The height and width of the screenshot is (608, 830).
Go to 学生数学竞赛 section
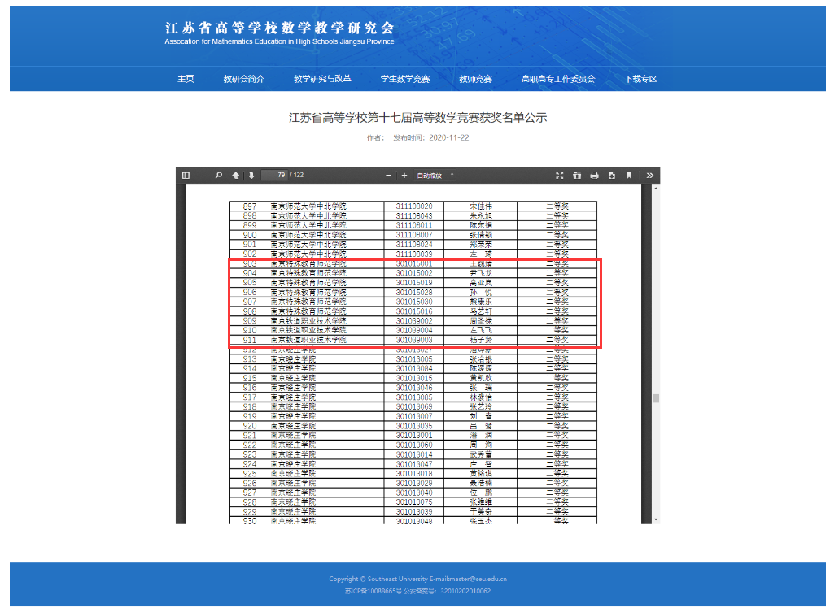(404, 79)
